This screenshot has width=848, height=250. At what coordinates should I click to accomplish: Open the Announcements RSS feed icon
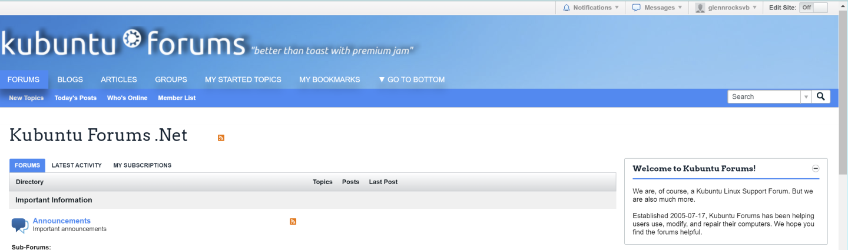coord(293,221)
